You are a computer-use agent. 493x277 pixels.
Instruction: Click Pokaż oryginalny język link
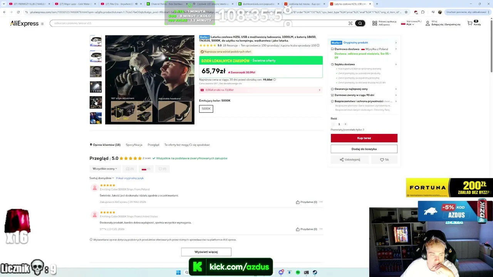click(x=130, y=178)
